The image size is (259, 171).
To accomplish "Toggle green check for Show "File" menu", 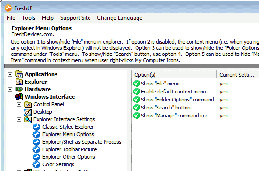I will pos(137,84).
